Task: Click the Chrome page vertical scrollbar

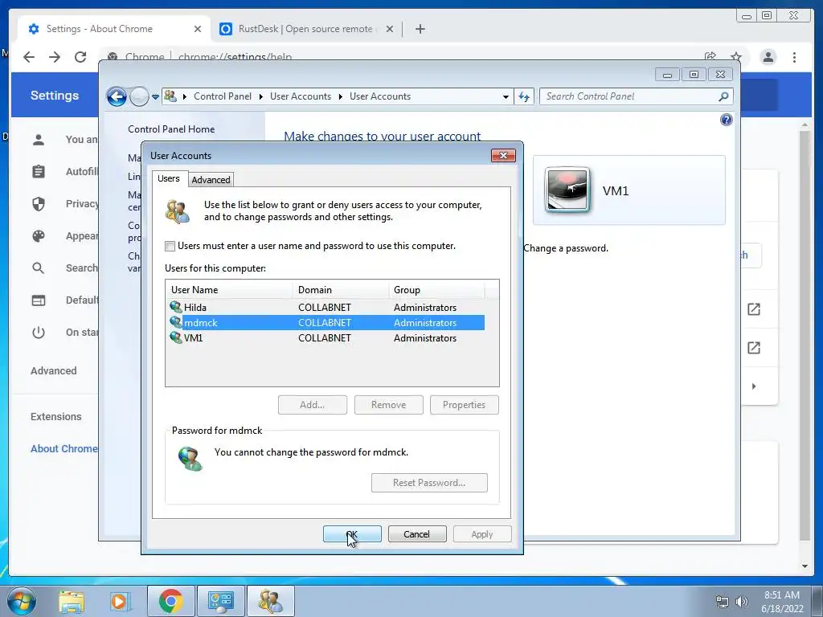Action: click(x=805, y=336)
